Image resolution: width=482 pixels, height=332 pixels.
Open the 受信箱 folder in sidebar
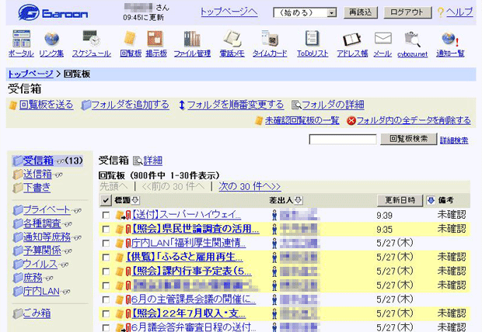[38, 161]
